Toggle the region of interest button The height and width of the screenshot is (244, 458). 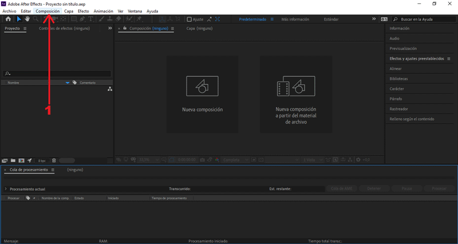254,160
